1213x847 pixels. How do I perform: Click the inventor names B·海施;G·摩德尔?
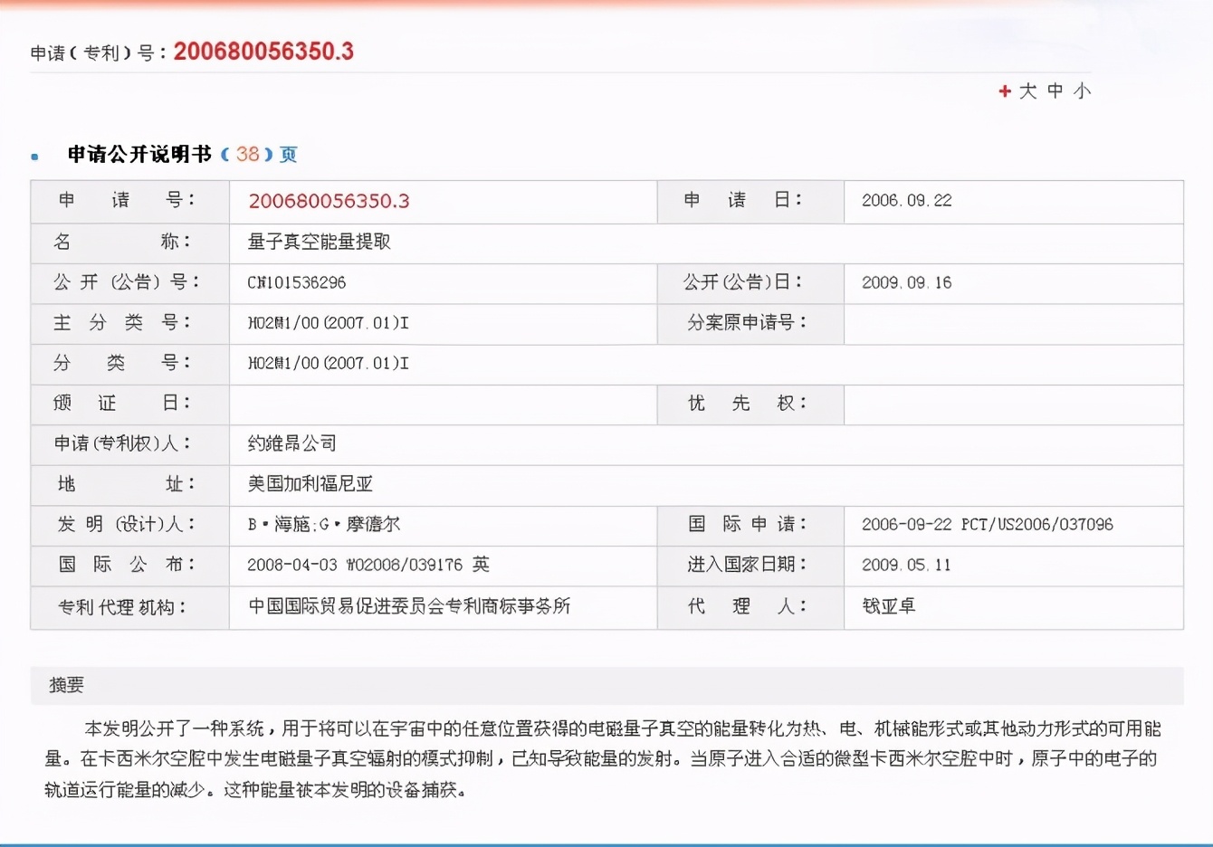click(x=323, y=525)
